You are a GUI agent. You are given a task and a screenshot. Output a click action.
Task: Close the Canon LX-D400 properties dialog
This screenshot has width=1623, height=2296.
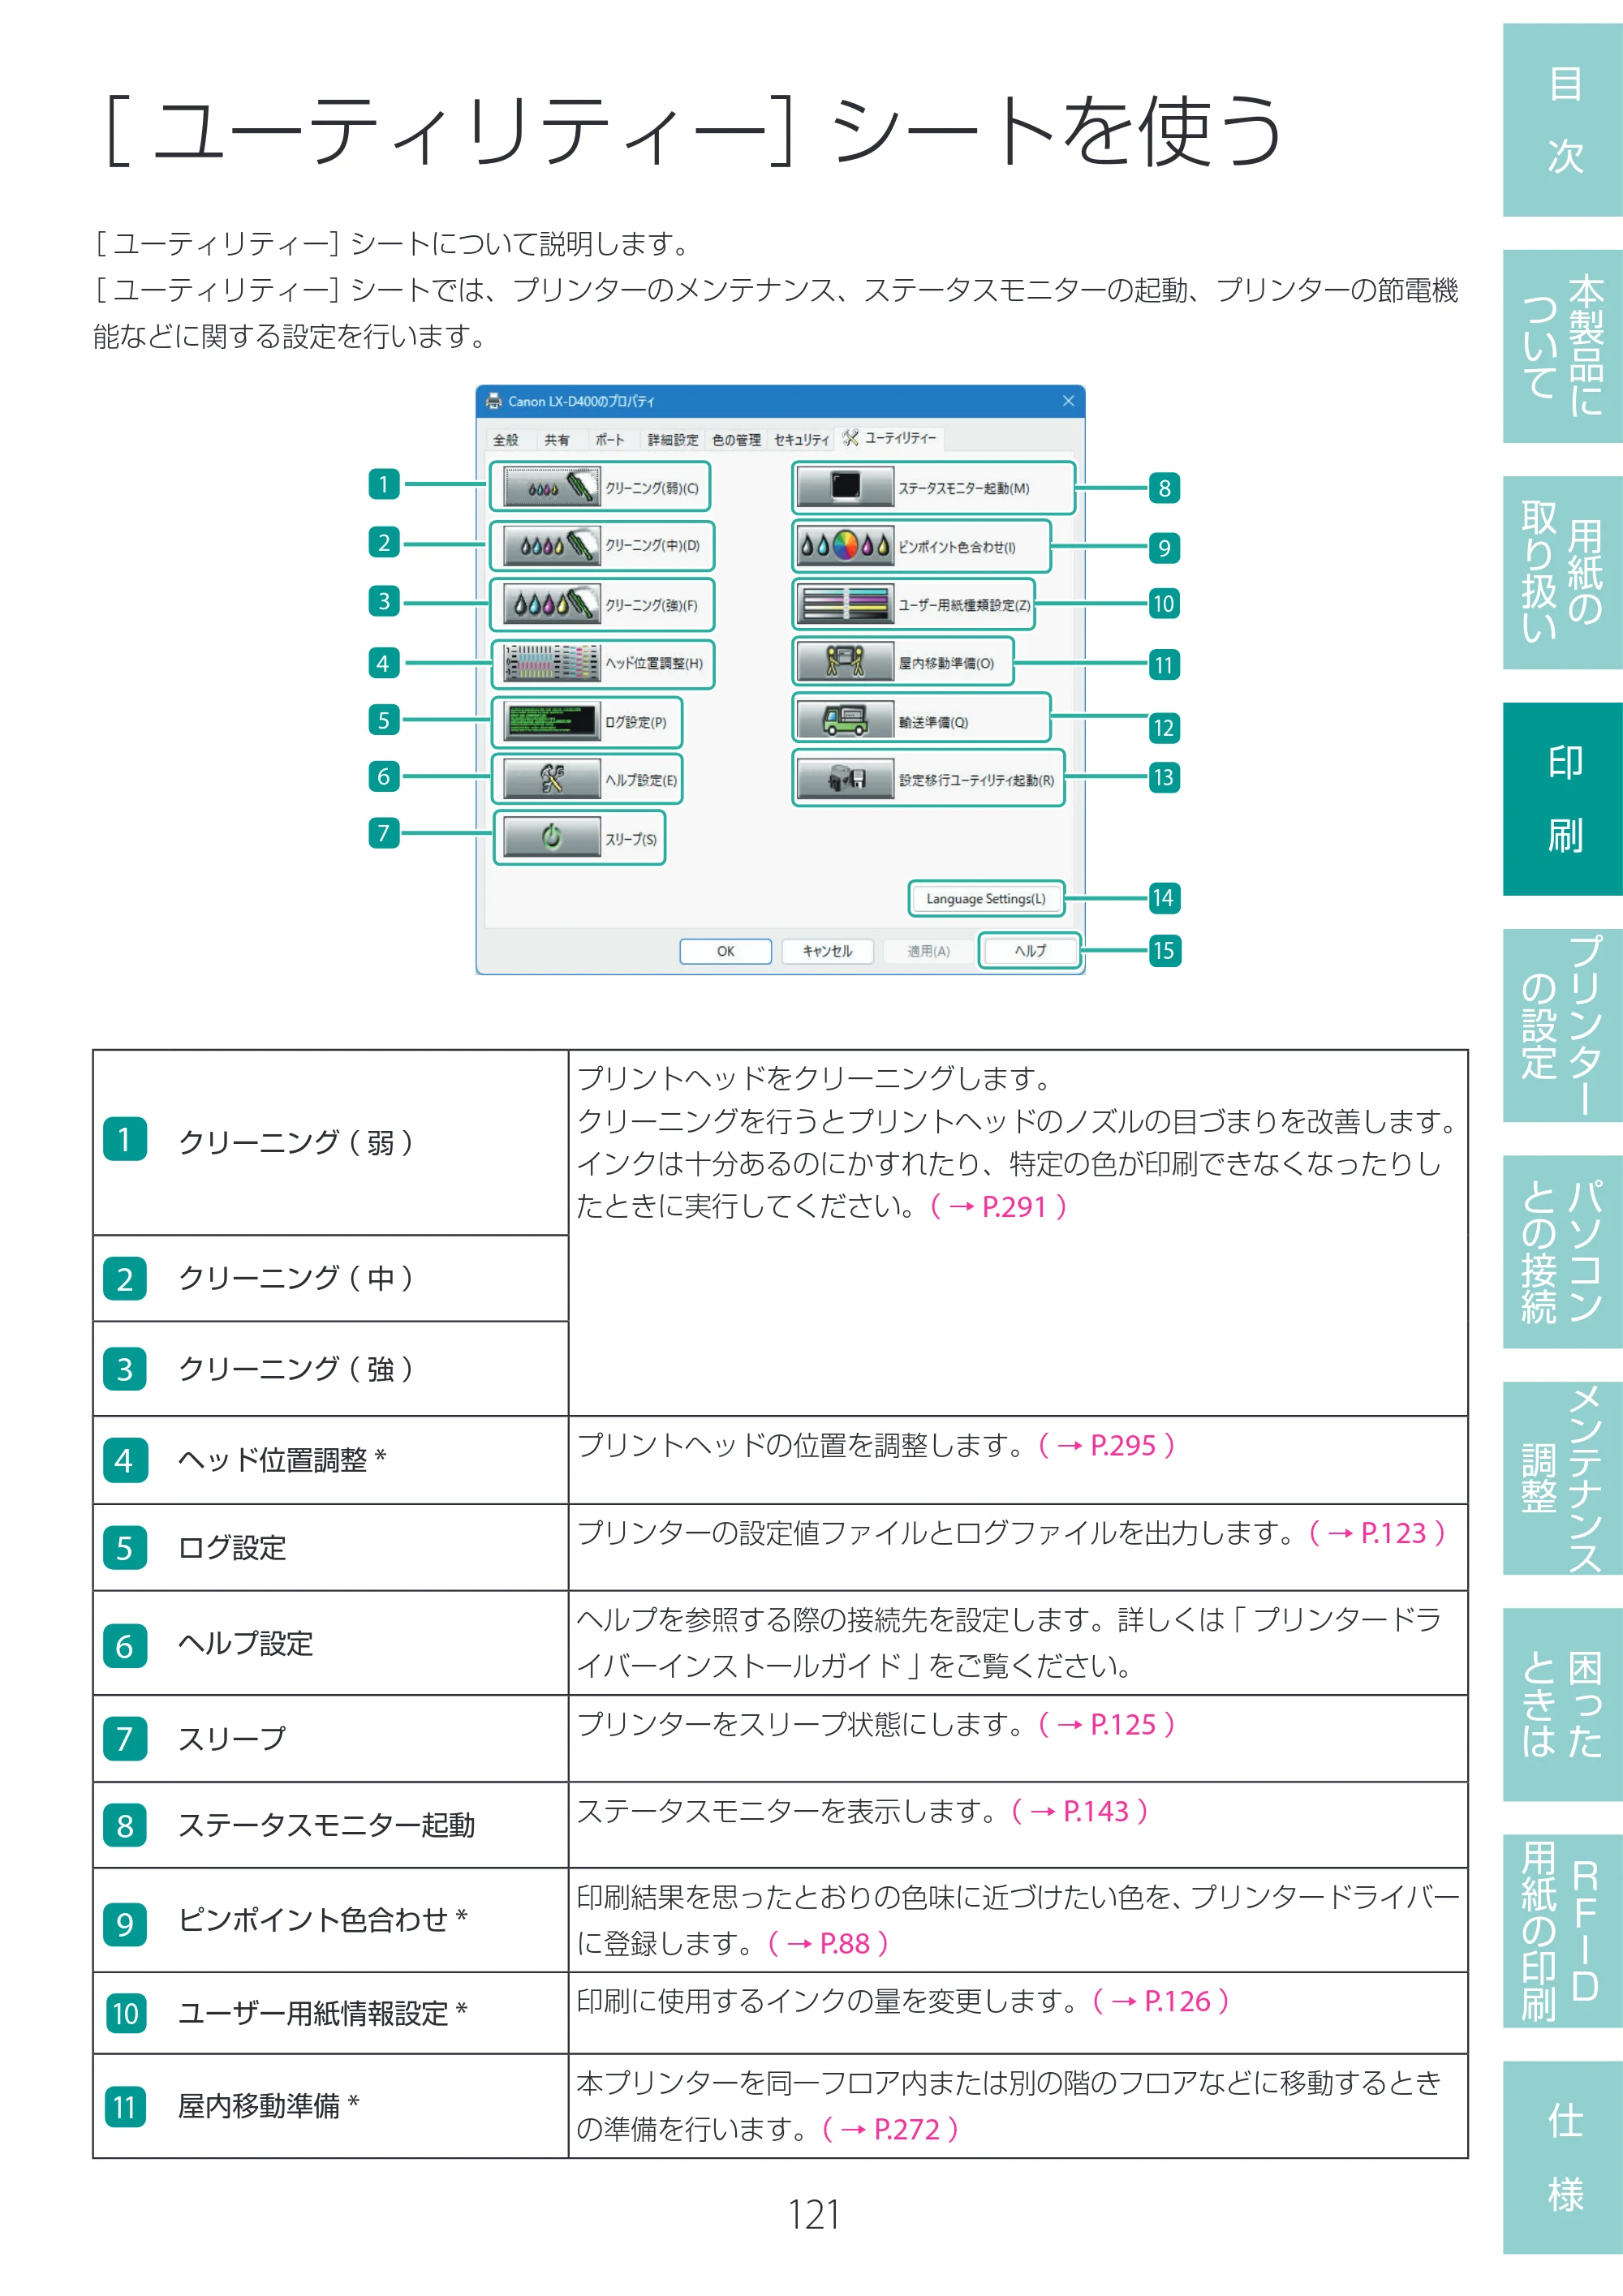[1068, 401]
